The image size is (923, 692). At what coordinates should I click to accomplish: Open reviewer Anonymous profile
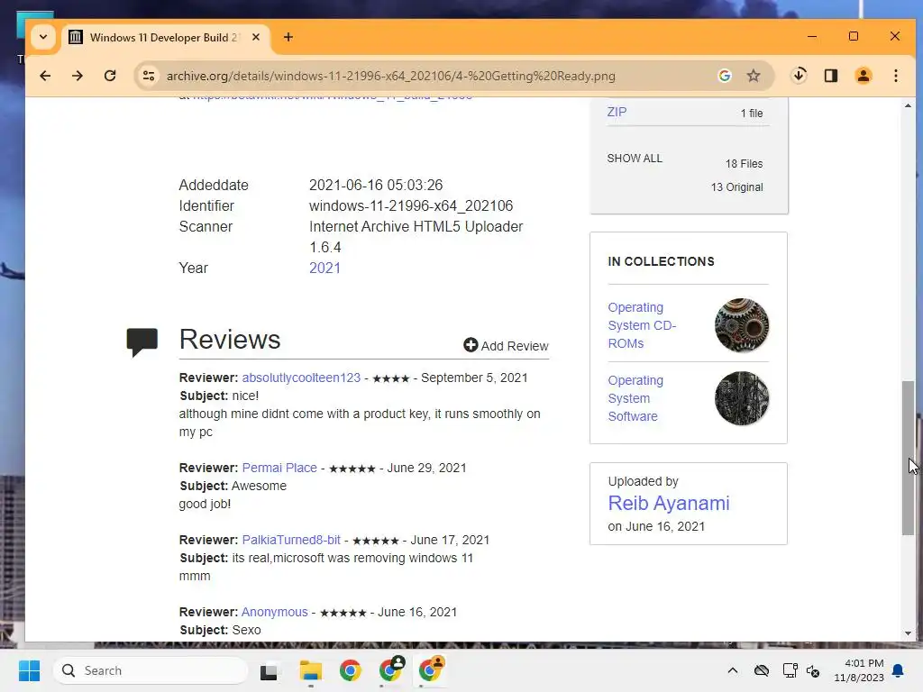pyautogui.click(x=274, y=612)
